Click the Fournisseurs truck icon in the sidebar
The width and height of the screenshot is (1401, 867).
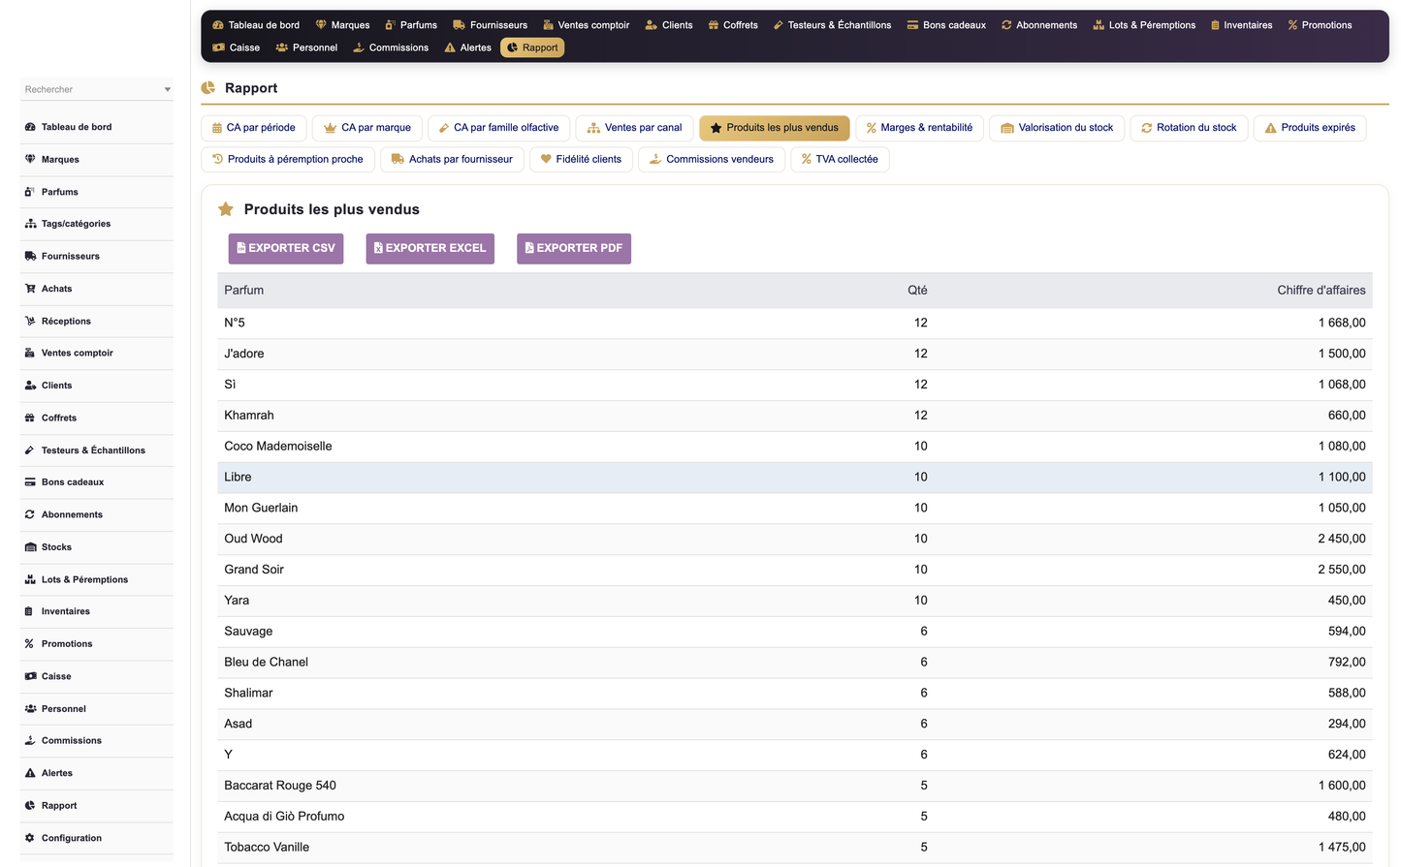click(x=30, y=256)
